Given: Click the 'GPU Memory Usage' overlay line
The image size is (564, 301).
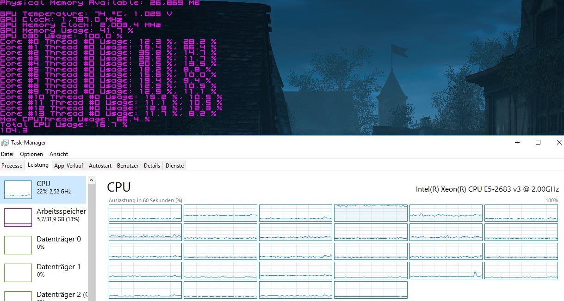Looking at the screenshot, I should [x=67, y=30].
